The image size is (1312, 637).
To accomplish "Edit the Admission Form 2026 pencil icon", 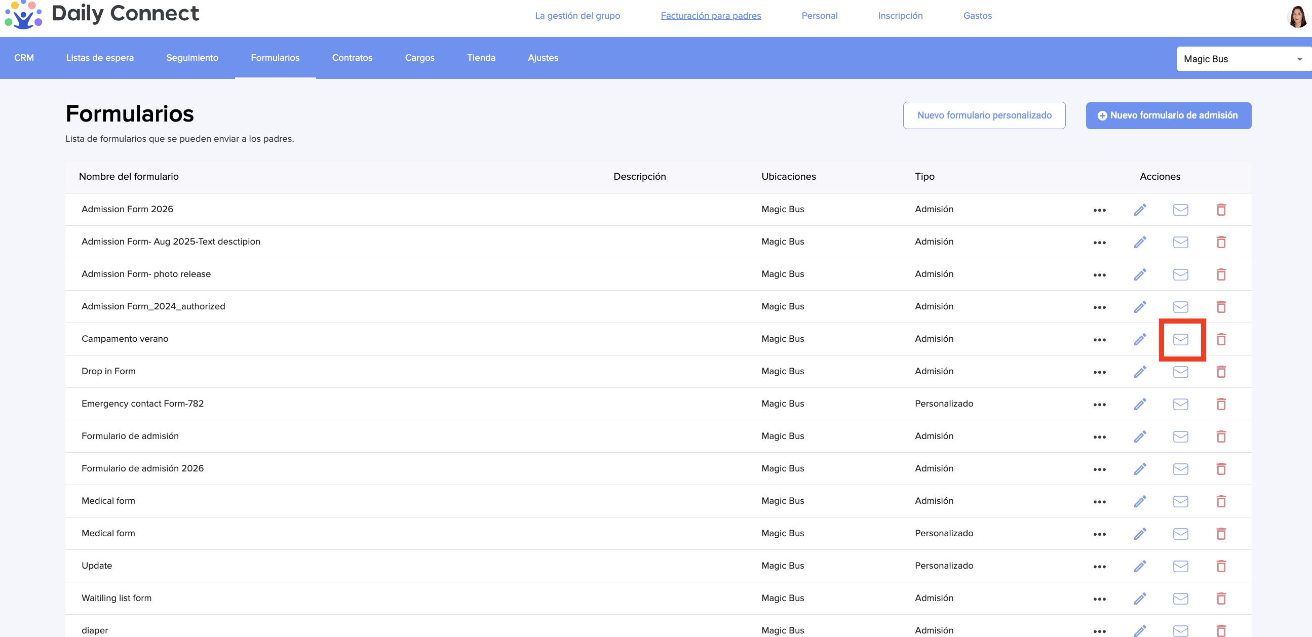I will point(1140,209).
